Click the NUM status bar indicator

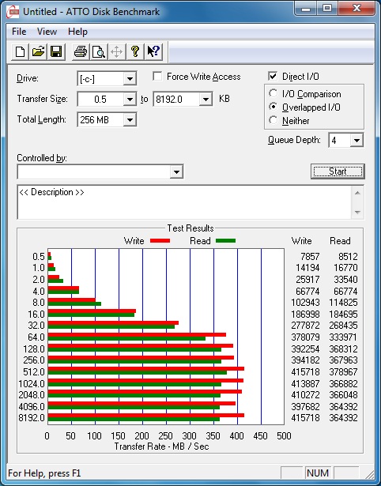pyautogui.click(x=318, y=473)
